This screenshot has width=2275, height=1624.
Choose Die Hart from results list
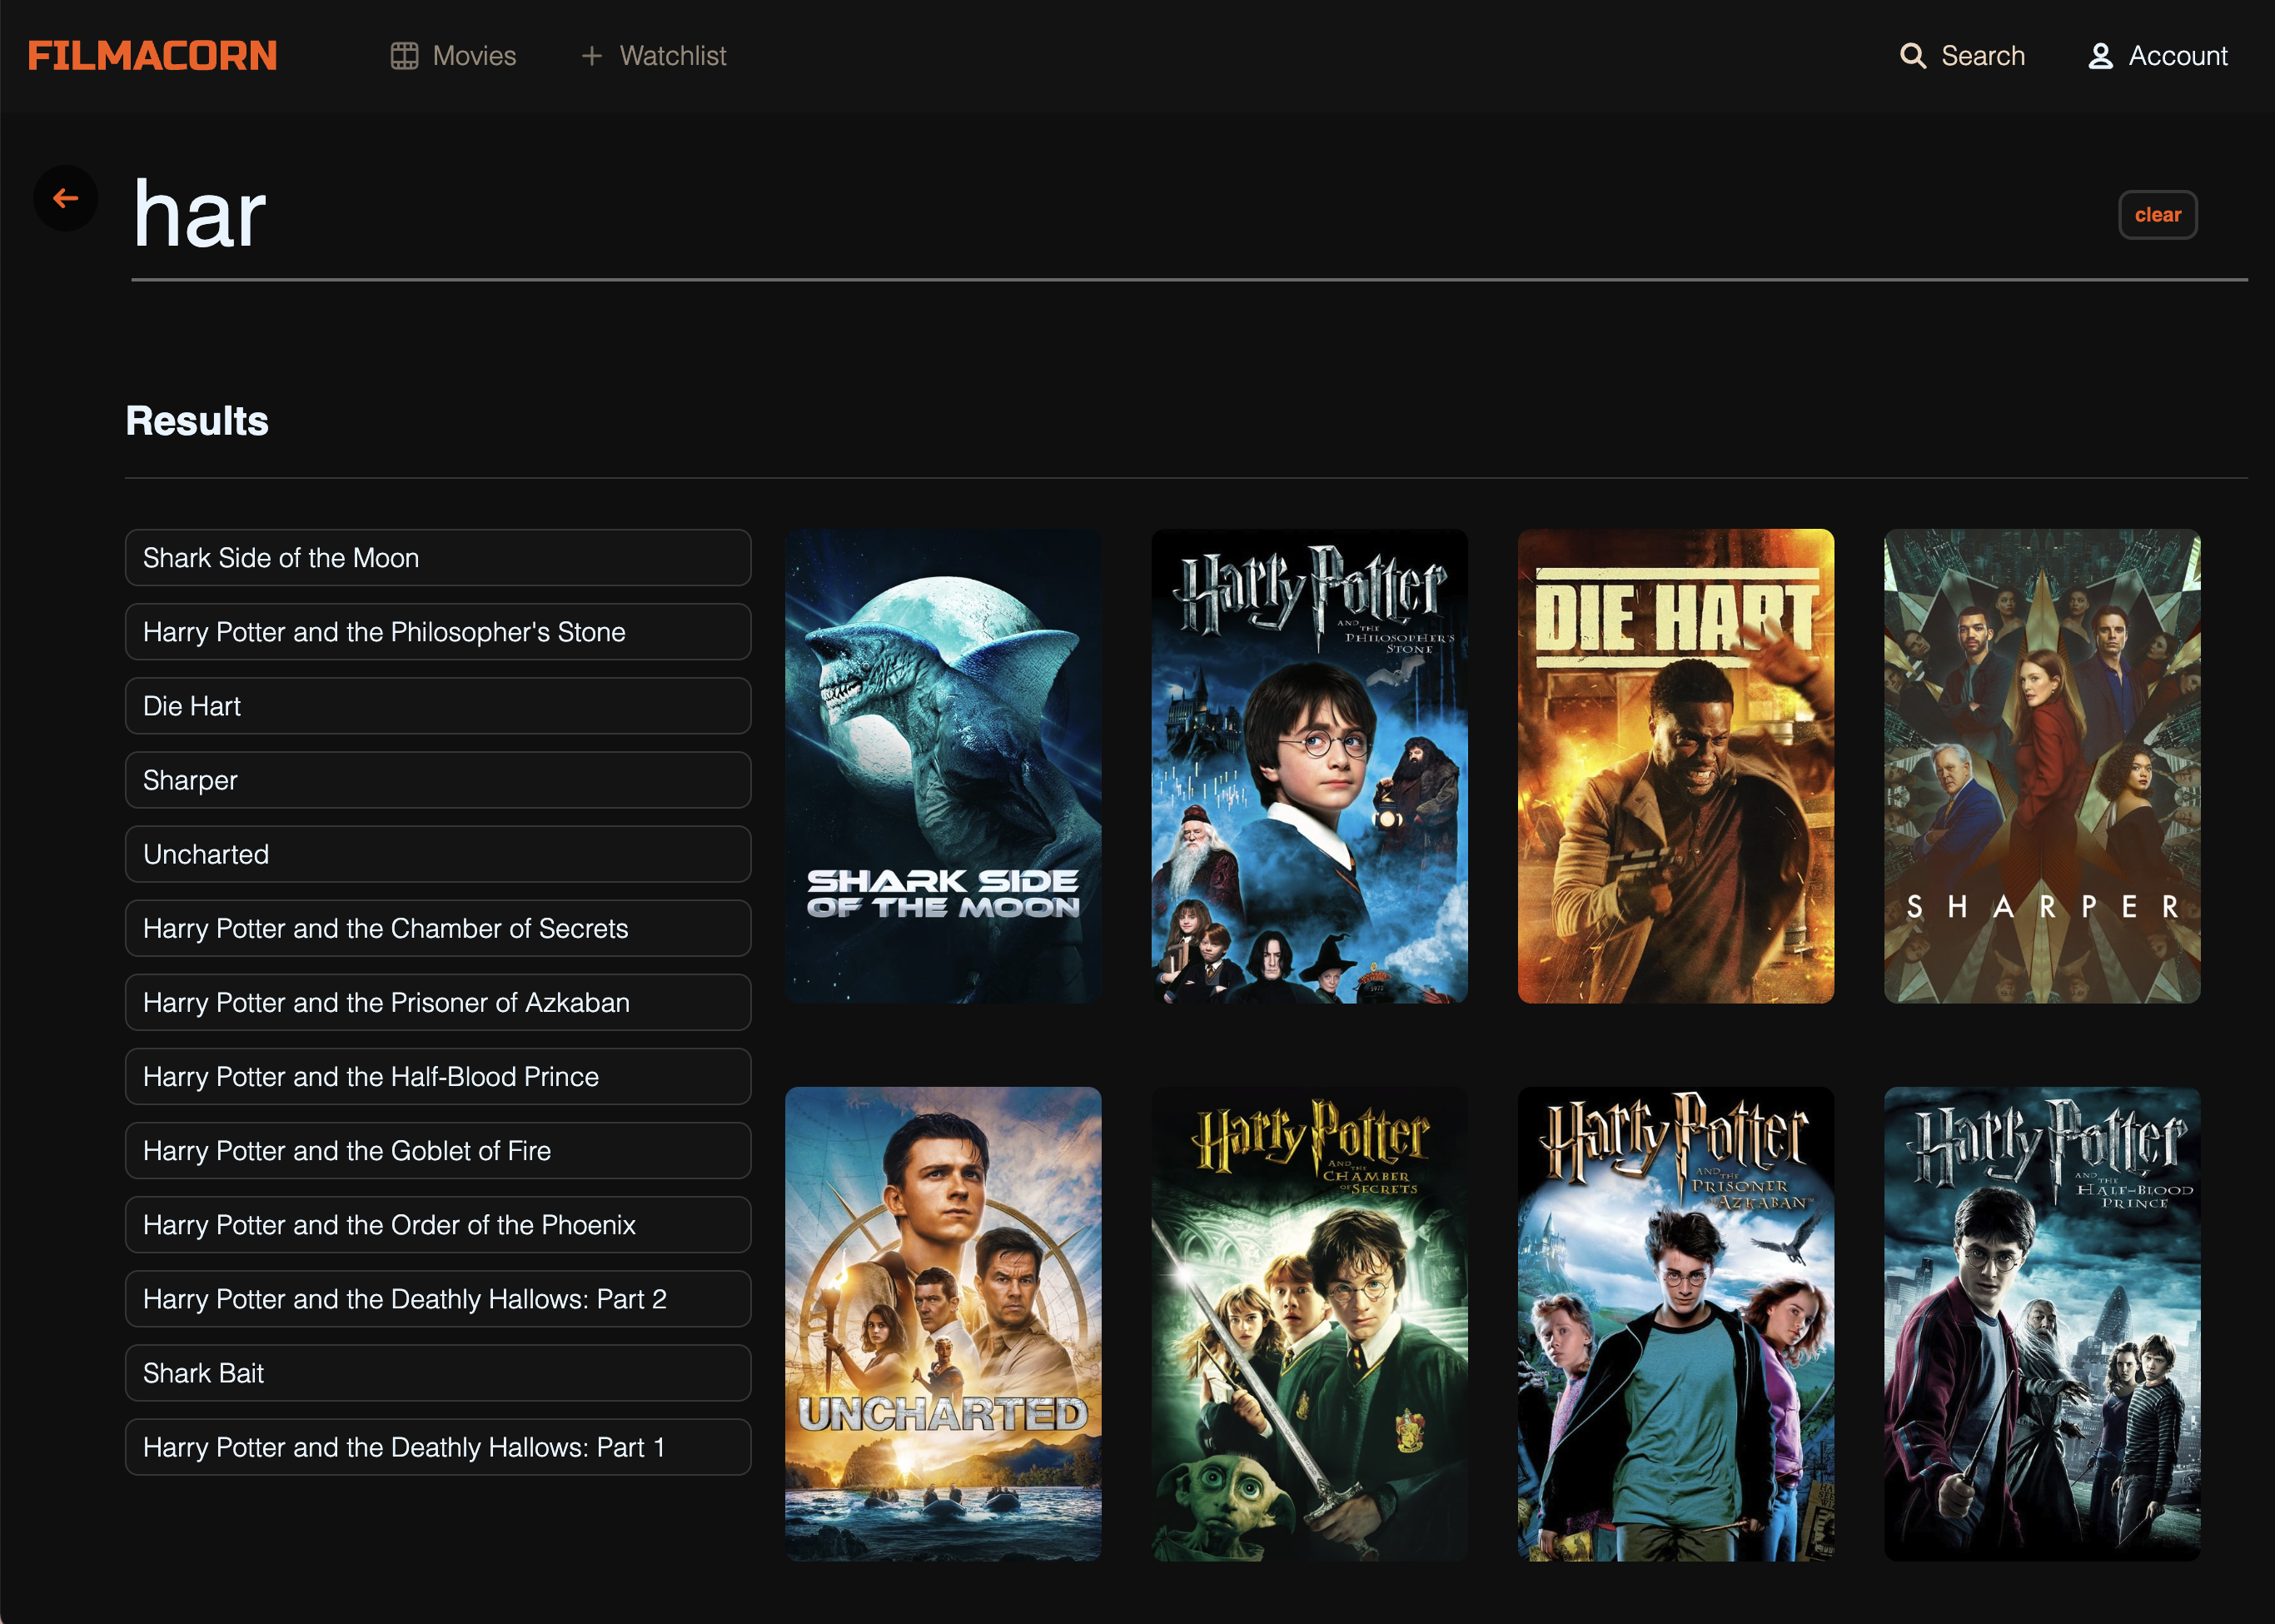437,706
